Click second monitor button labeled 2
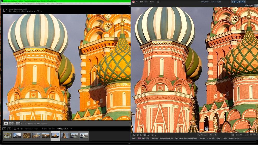 tap(9, 129)
